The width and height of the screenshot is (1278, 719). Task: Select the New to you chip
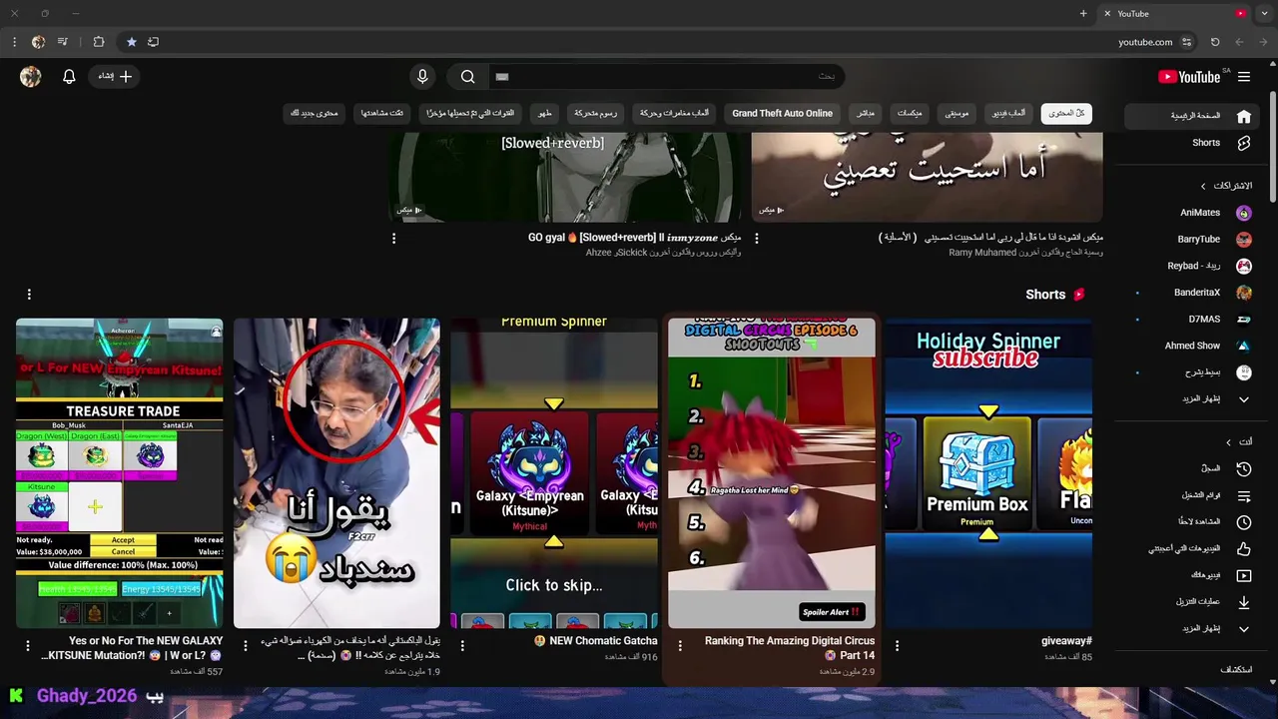click(315, 114)
